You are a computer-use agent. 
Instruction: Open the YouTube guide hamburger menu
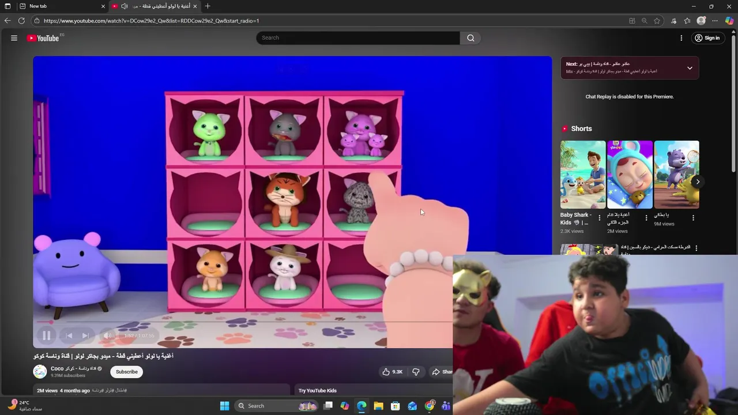[14, 38]
